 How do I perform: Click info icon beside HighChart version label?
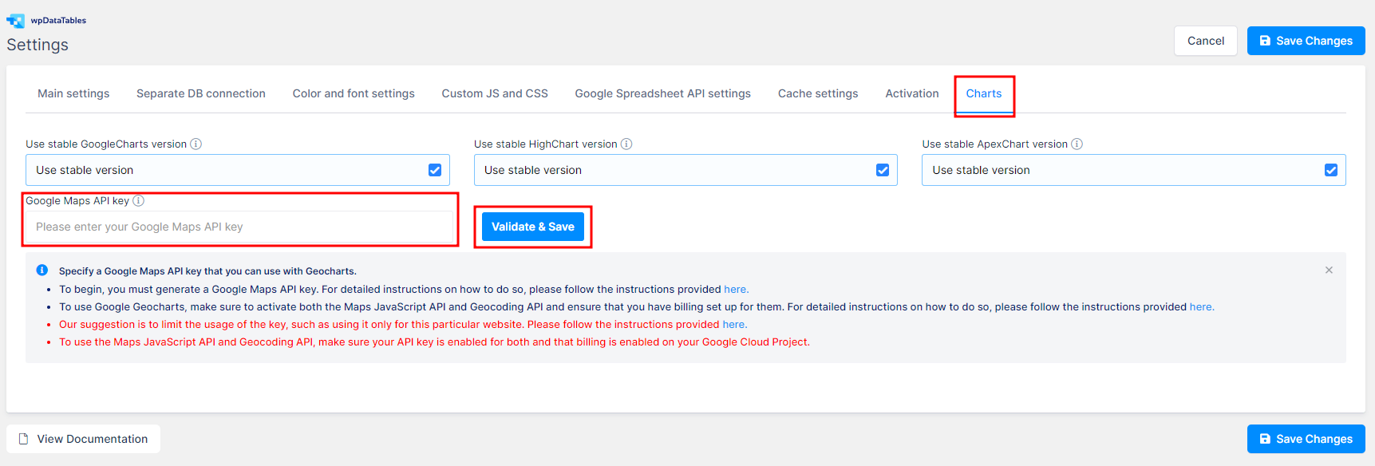[626, 144]
